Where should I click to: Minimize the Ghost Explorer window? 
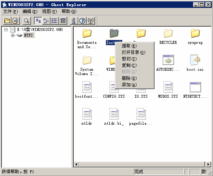196,5
